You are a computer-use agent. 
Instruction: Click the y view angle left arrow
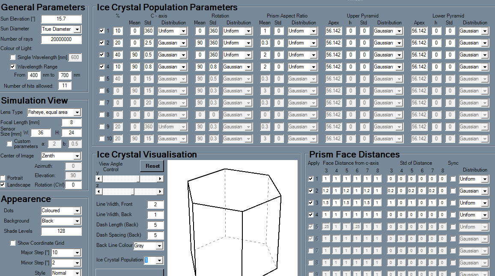(99, 179)
